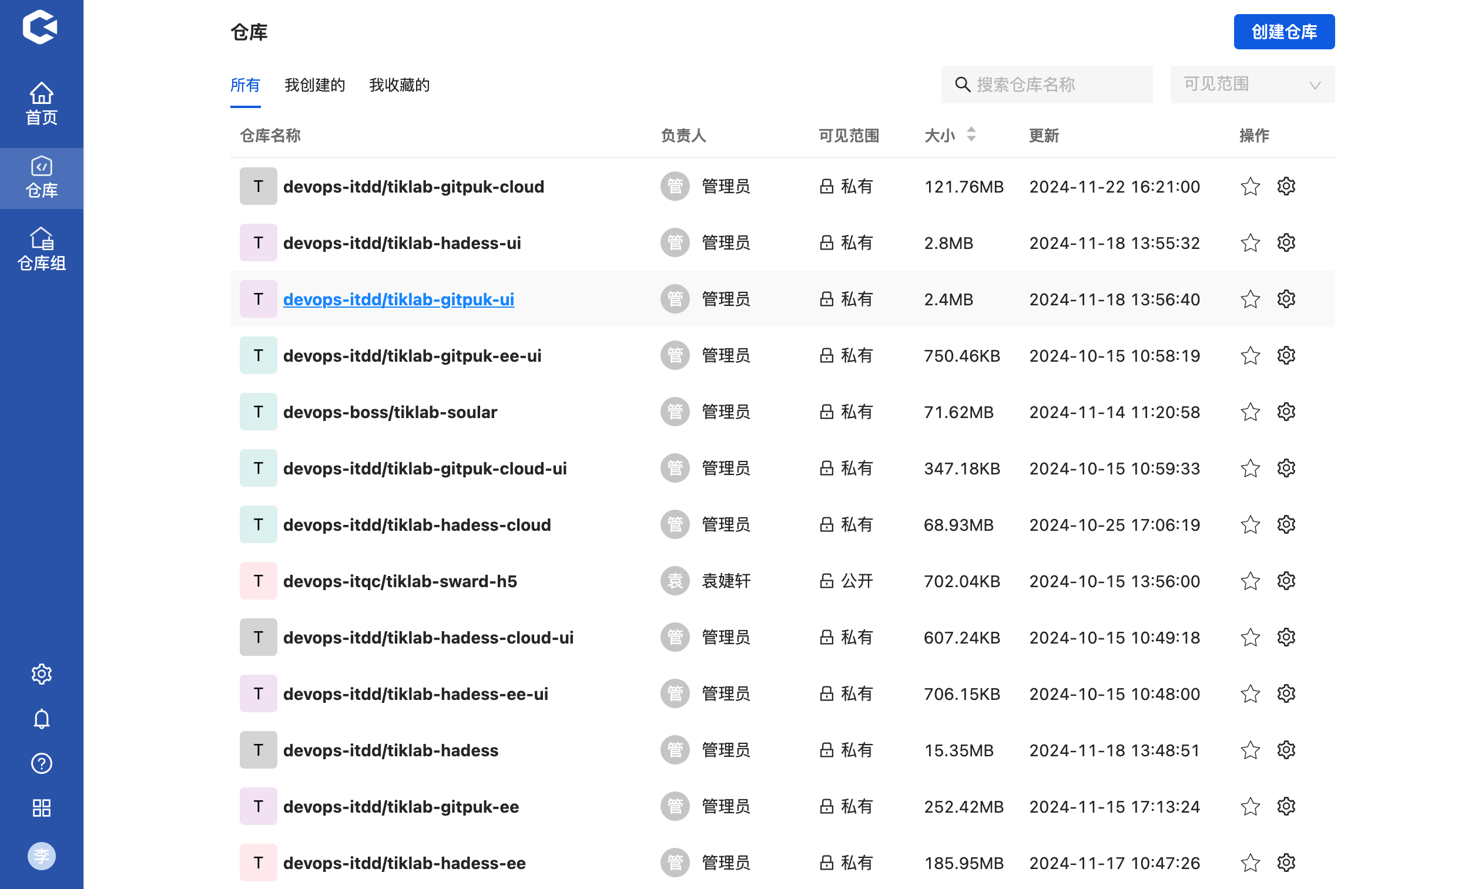The width and height of the screenshot is (1475, 889).
Task: Click size value 121.76MB
Action: pyautogui.click(x=964, y=187)
